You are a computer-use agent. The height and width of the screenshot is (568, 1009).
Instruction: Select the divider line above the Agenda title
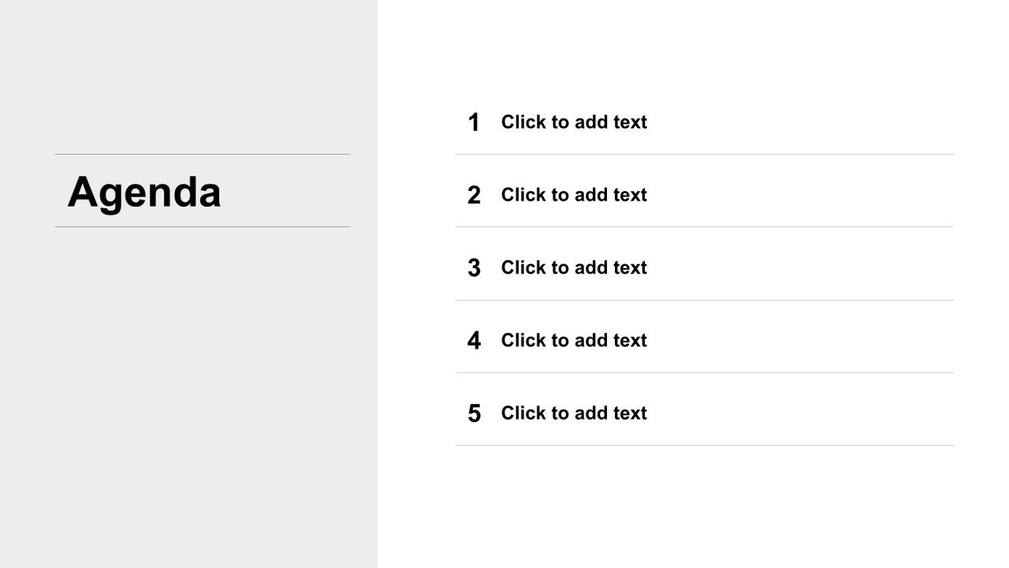202,154
